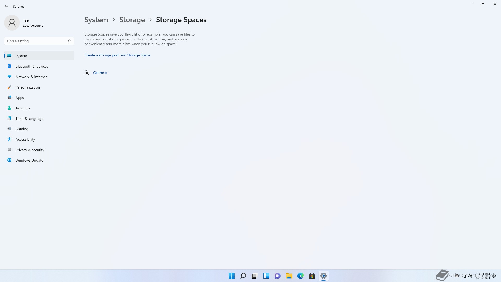Open the Windows Start menu on taskbar
This screenshot has height=282, width=501.
[231, 276]
